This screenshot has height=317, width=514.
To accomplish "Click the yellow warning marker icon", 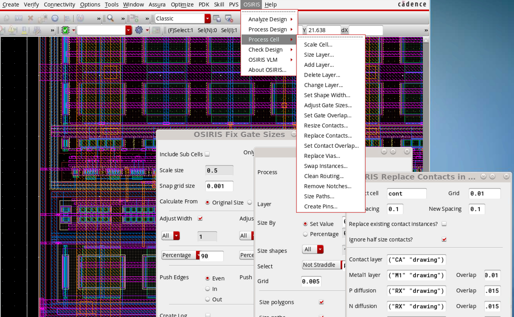I will [x=12, y=30].
